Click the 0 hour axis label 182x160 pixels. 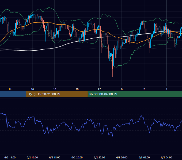(122, 89)
